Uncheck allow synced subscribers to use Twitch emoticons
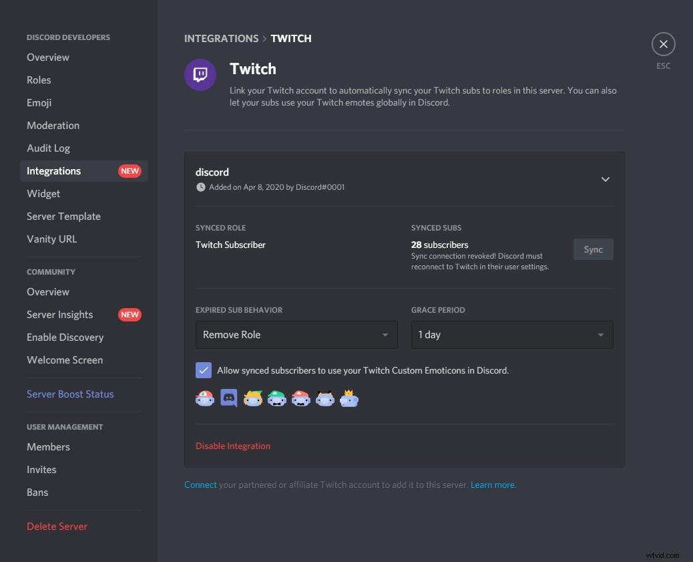Viewport: 693px width, 562px height. (204, 370)
